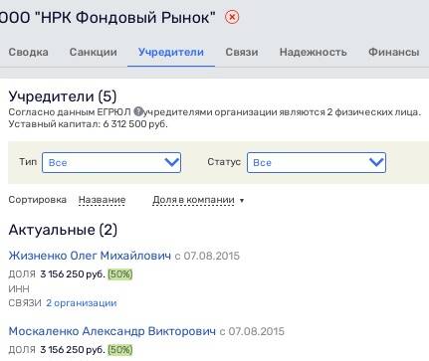The image size is (429, 361).
Task: Select the Учредители tab
Action: (171, 52)
